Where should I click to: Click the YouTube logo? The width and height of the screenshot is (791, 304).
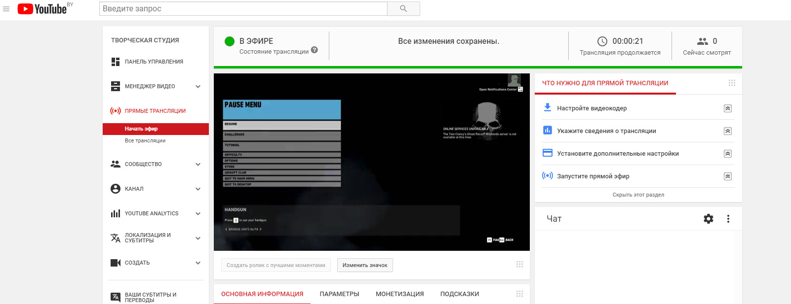coord(42,9)
